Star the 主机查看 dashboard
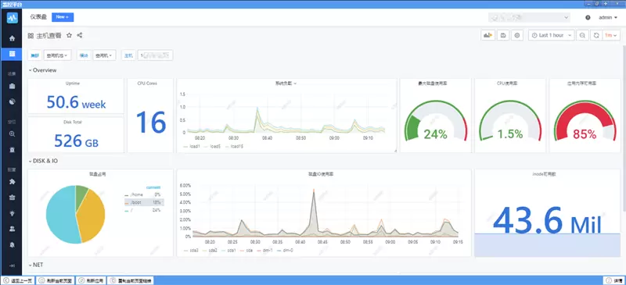This screenshot has height=285, width=626. [x=69, y=35]
